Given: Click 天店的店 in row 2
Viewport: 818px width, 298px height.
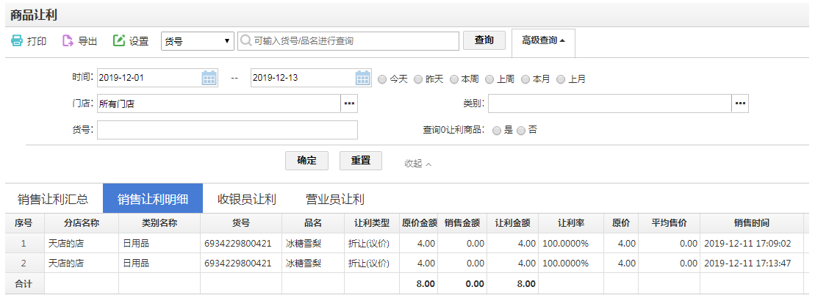Looking at the screenshot, I should (x=65, y=264).
